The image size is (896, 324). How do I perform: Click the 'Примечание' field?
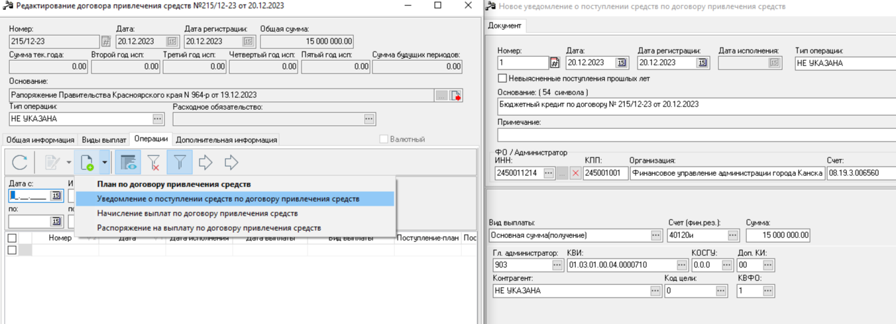(696, 135)
